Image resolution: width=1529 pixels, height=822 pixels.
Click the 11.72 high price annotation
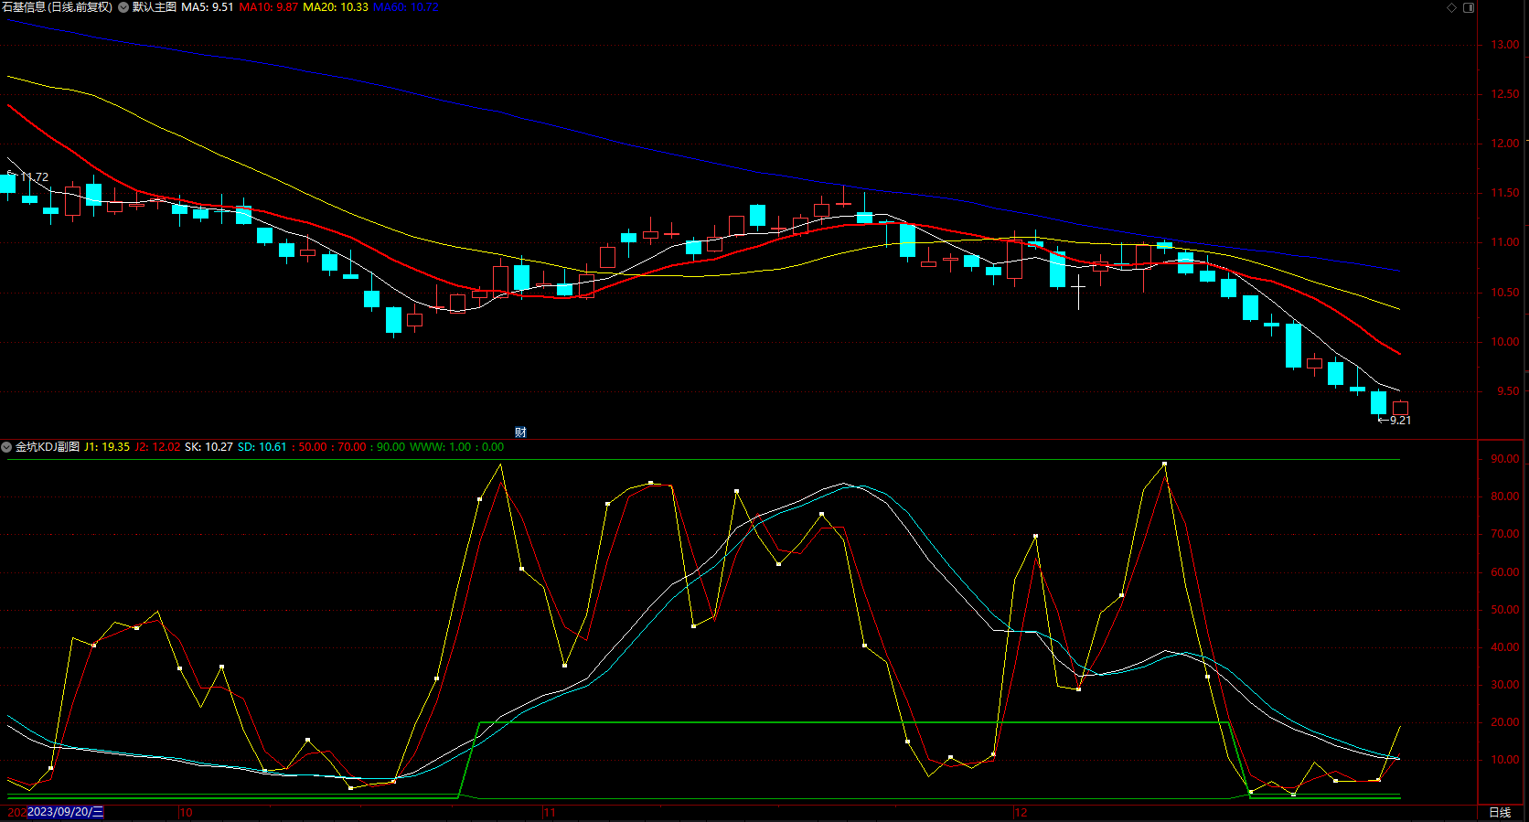34,177
